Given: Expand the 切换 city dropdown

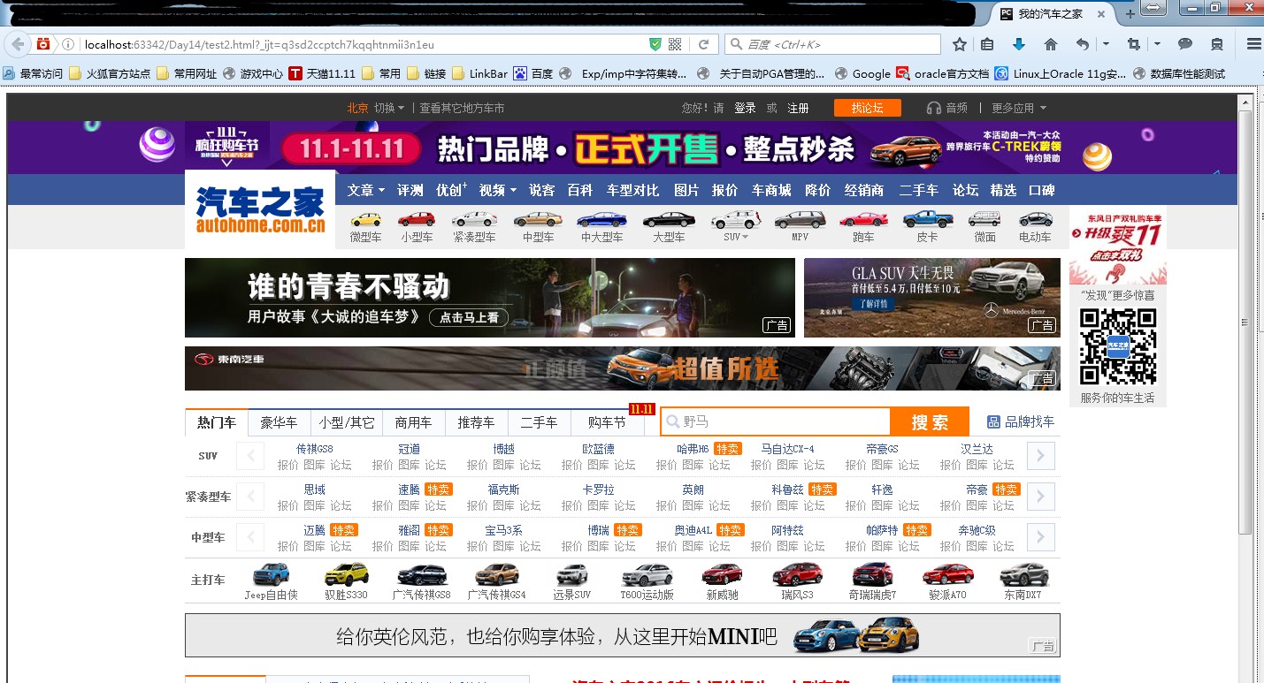Looking at the screenshot, I should (389, 108).
